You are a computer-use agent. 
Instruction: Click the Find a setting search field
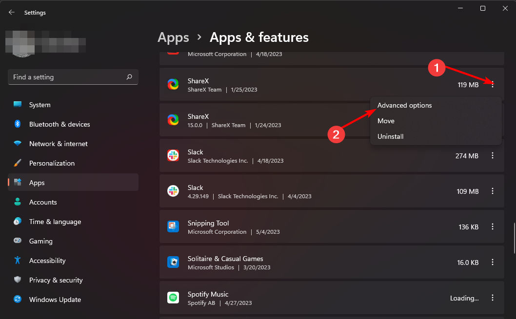73,77
